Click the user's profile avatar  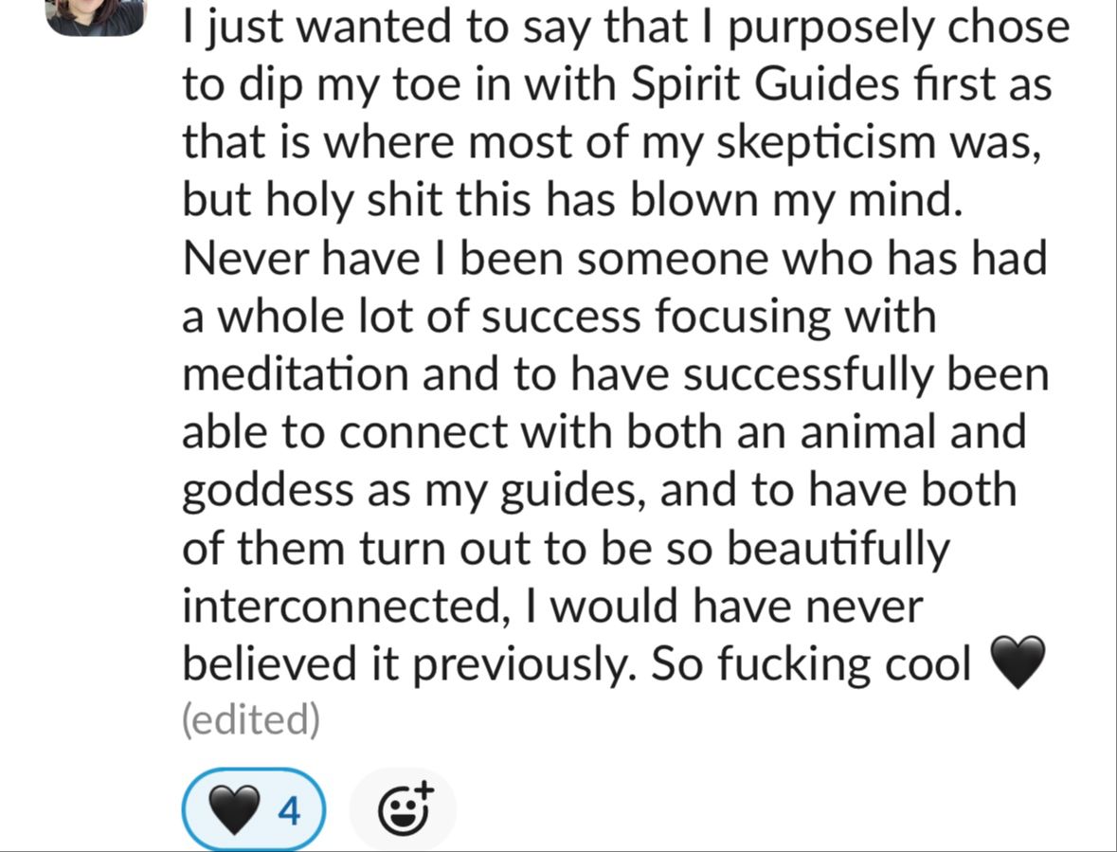click(x=96, y=14)
